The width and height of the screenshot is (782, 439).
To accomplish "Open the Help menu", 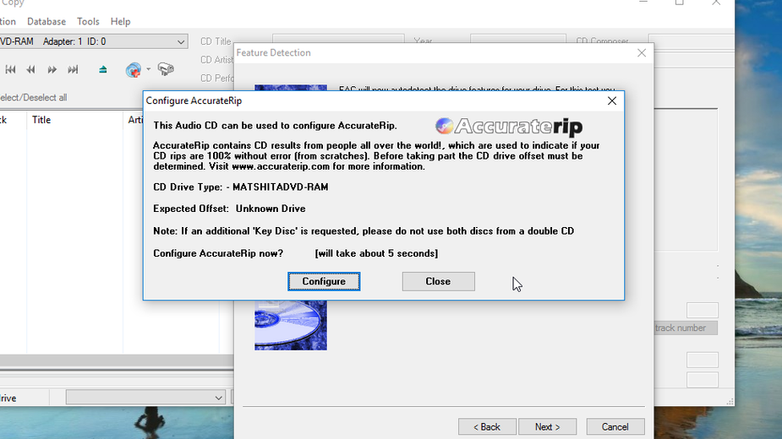I will 120,21.
